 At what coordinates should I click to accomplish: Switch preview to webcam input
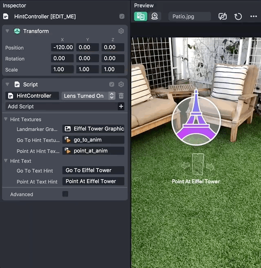(155, 16)
